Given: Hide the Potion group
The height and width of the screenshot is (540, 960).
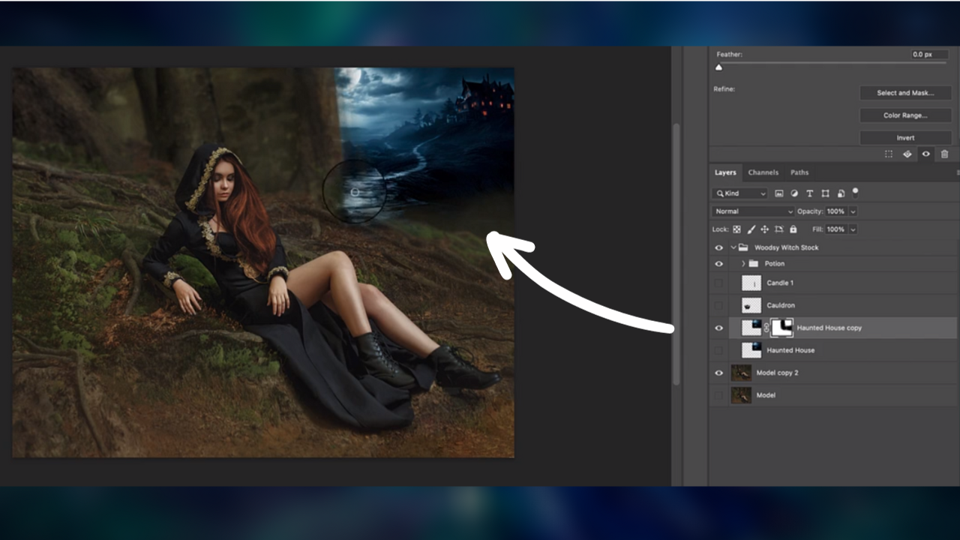Looking at the screenshot, I should (x=719, y=264).
